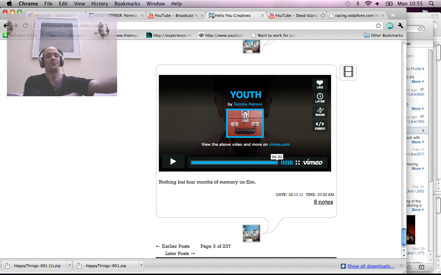Click the Embed code icon
This screenshot has height=275, width=441.
click(320, 125)
